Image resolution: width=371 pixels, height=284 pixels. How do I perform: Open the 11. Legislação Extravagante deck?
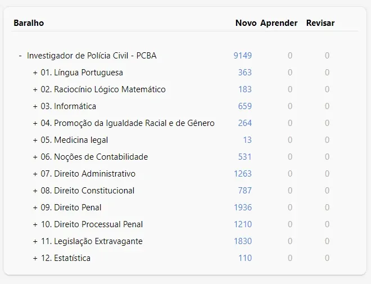point(92,241)
